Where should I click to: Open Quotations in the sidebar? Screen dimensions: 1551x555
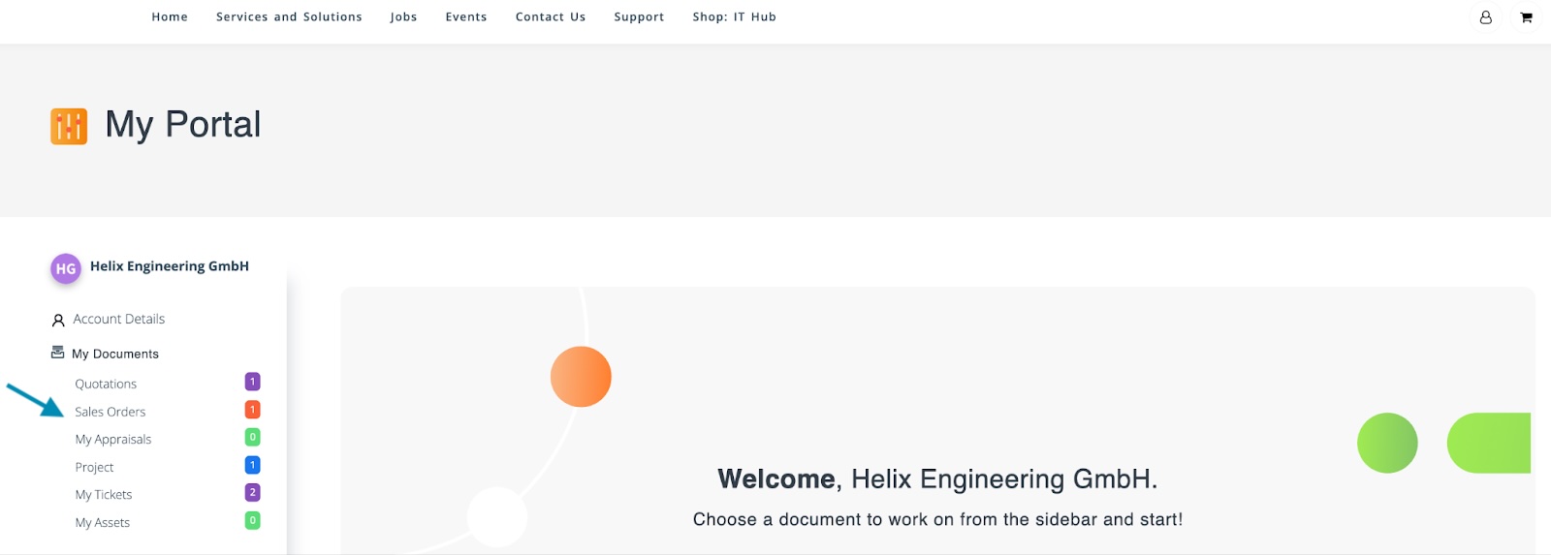(106, 385)
